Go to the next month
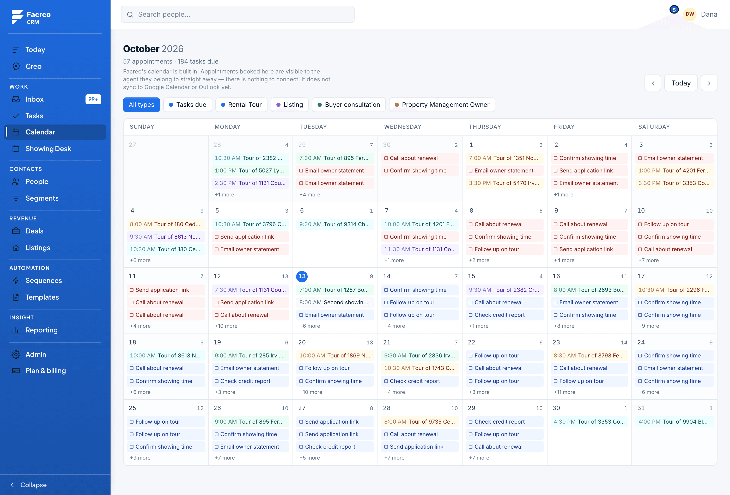Screen dimensions: 730x495 click(x=709, y=83)
